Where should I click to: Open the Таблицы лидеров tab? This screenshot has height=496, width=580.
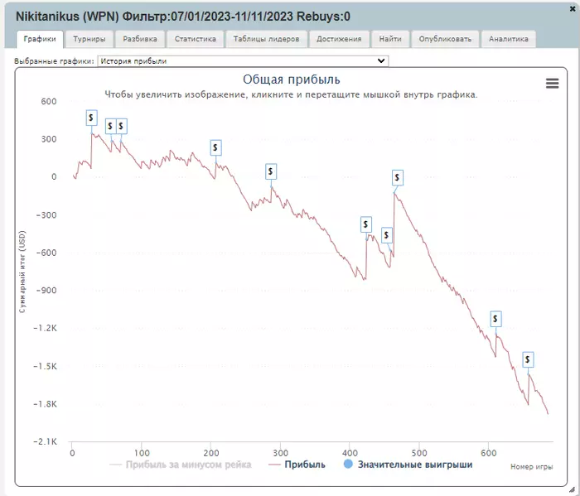[266, 39]
